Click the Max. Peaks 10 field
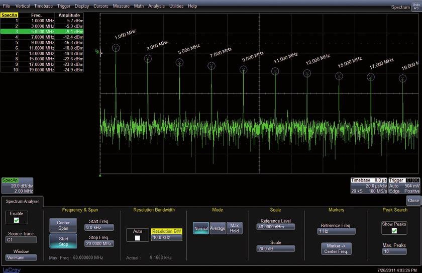This screenshot has height=273, width=422. pyautogui.click(x=394, y=251)
